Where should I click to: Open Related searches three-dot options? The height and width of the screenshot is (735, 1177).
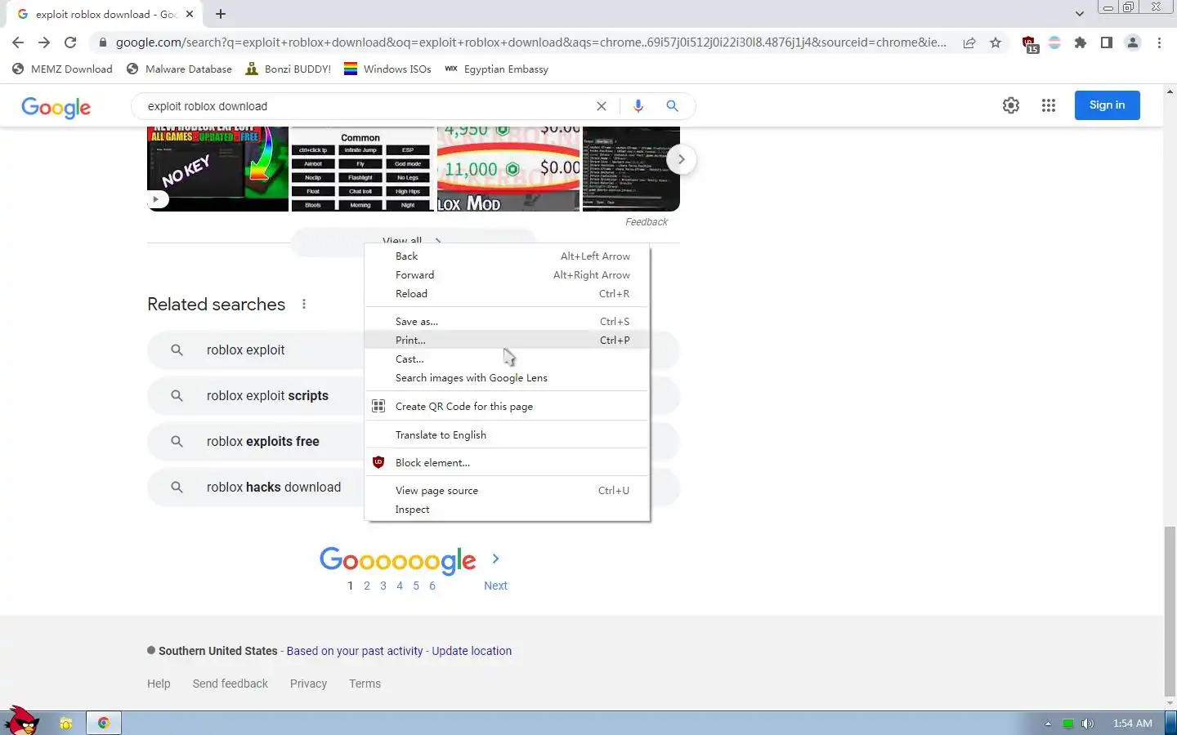[304, 304]
